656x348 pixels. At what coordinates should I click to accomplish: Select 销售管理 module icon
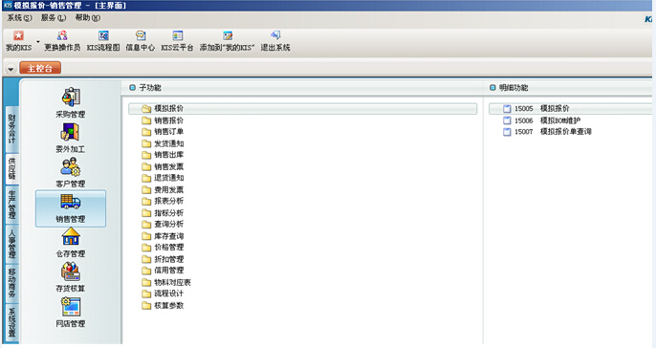[x=71, y=208]
